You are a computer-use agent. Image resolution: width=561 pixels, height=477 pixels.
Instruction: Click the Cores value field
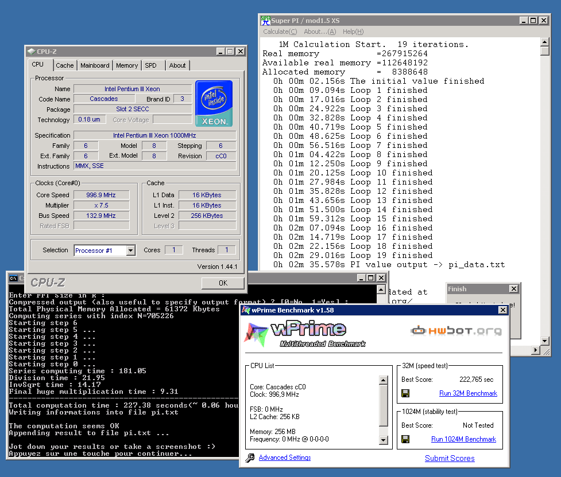174,250
